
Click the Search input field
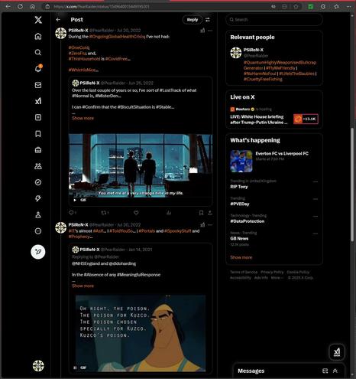pos(274,20)
